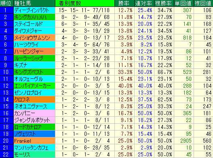Click the 順位 column header
Screen dimensions: 213x158
pyautogui.click(x=6, y=3)
